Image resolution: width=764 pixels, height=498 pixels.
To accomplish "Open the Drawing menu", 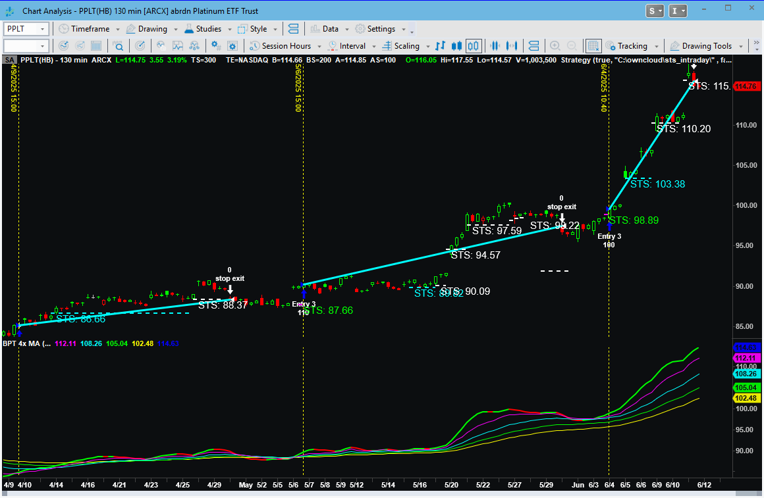I will click(146, 29).
